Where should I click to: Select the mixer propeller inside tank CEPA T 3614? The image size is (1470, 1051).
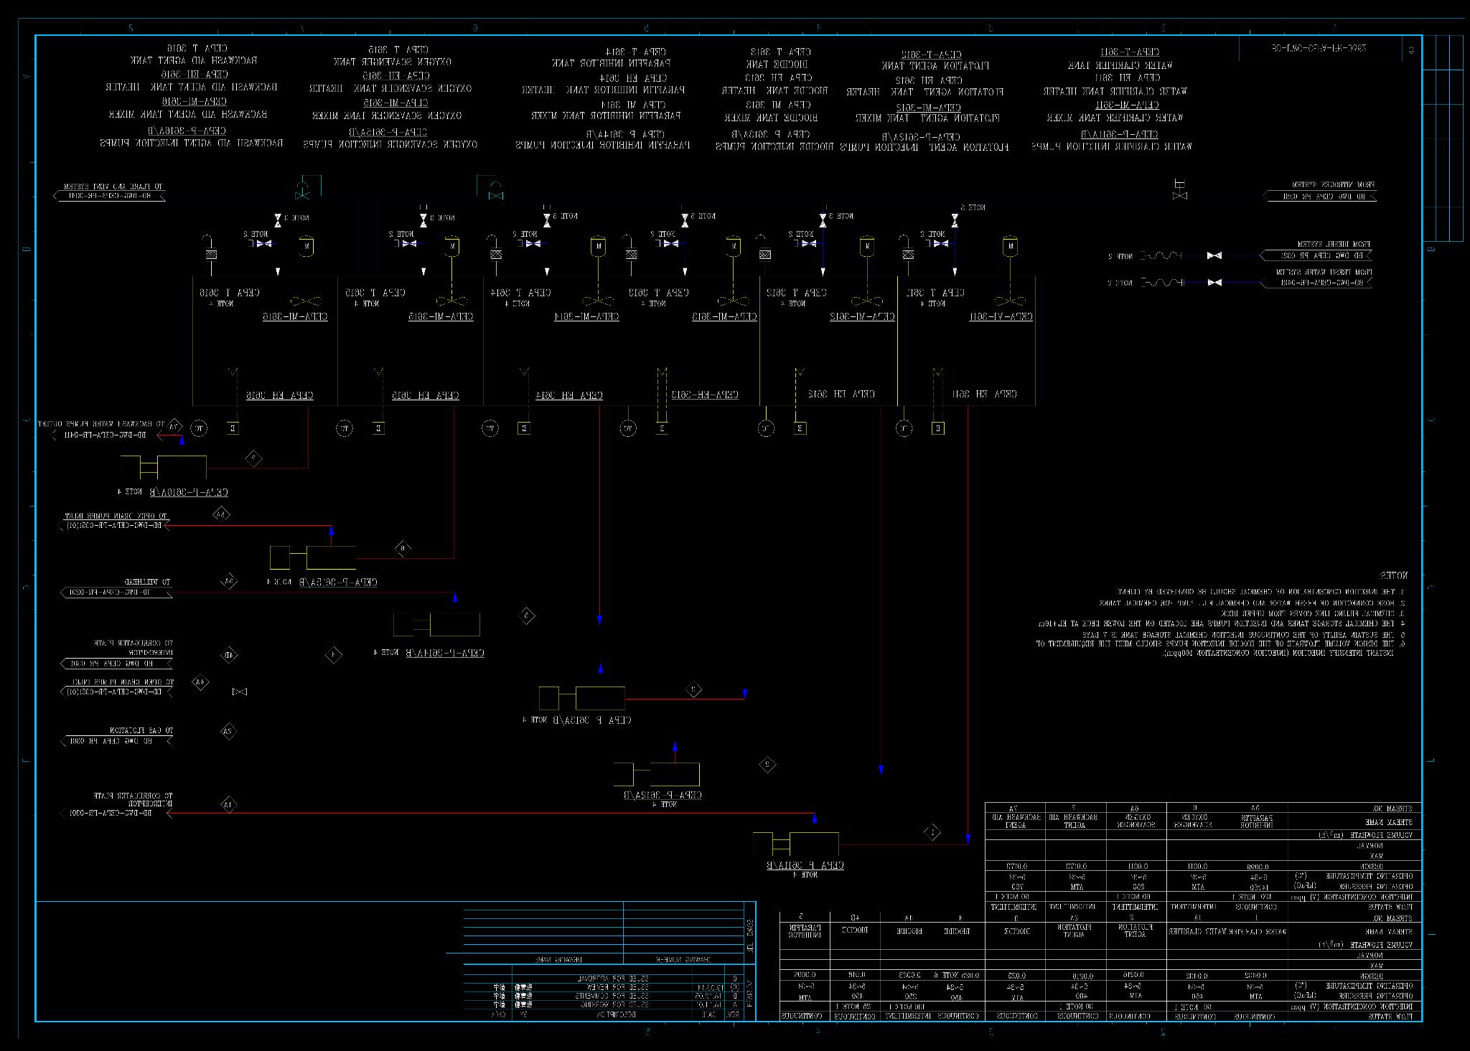tap(597, 302)
